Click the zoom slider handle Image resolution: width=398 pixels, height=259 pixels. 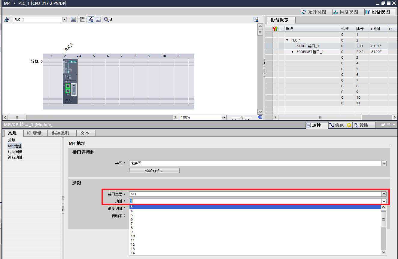242,117
